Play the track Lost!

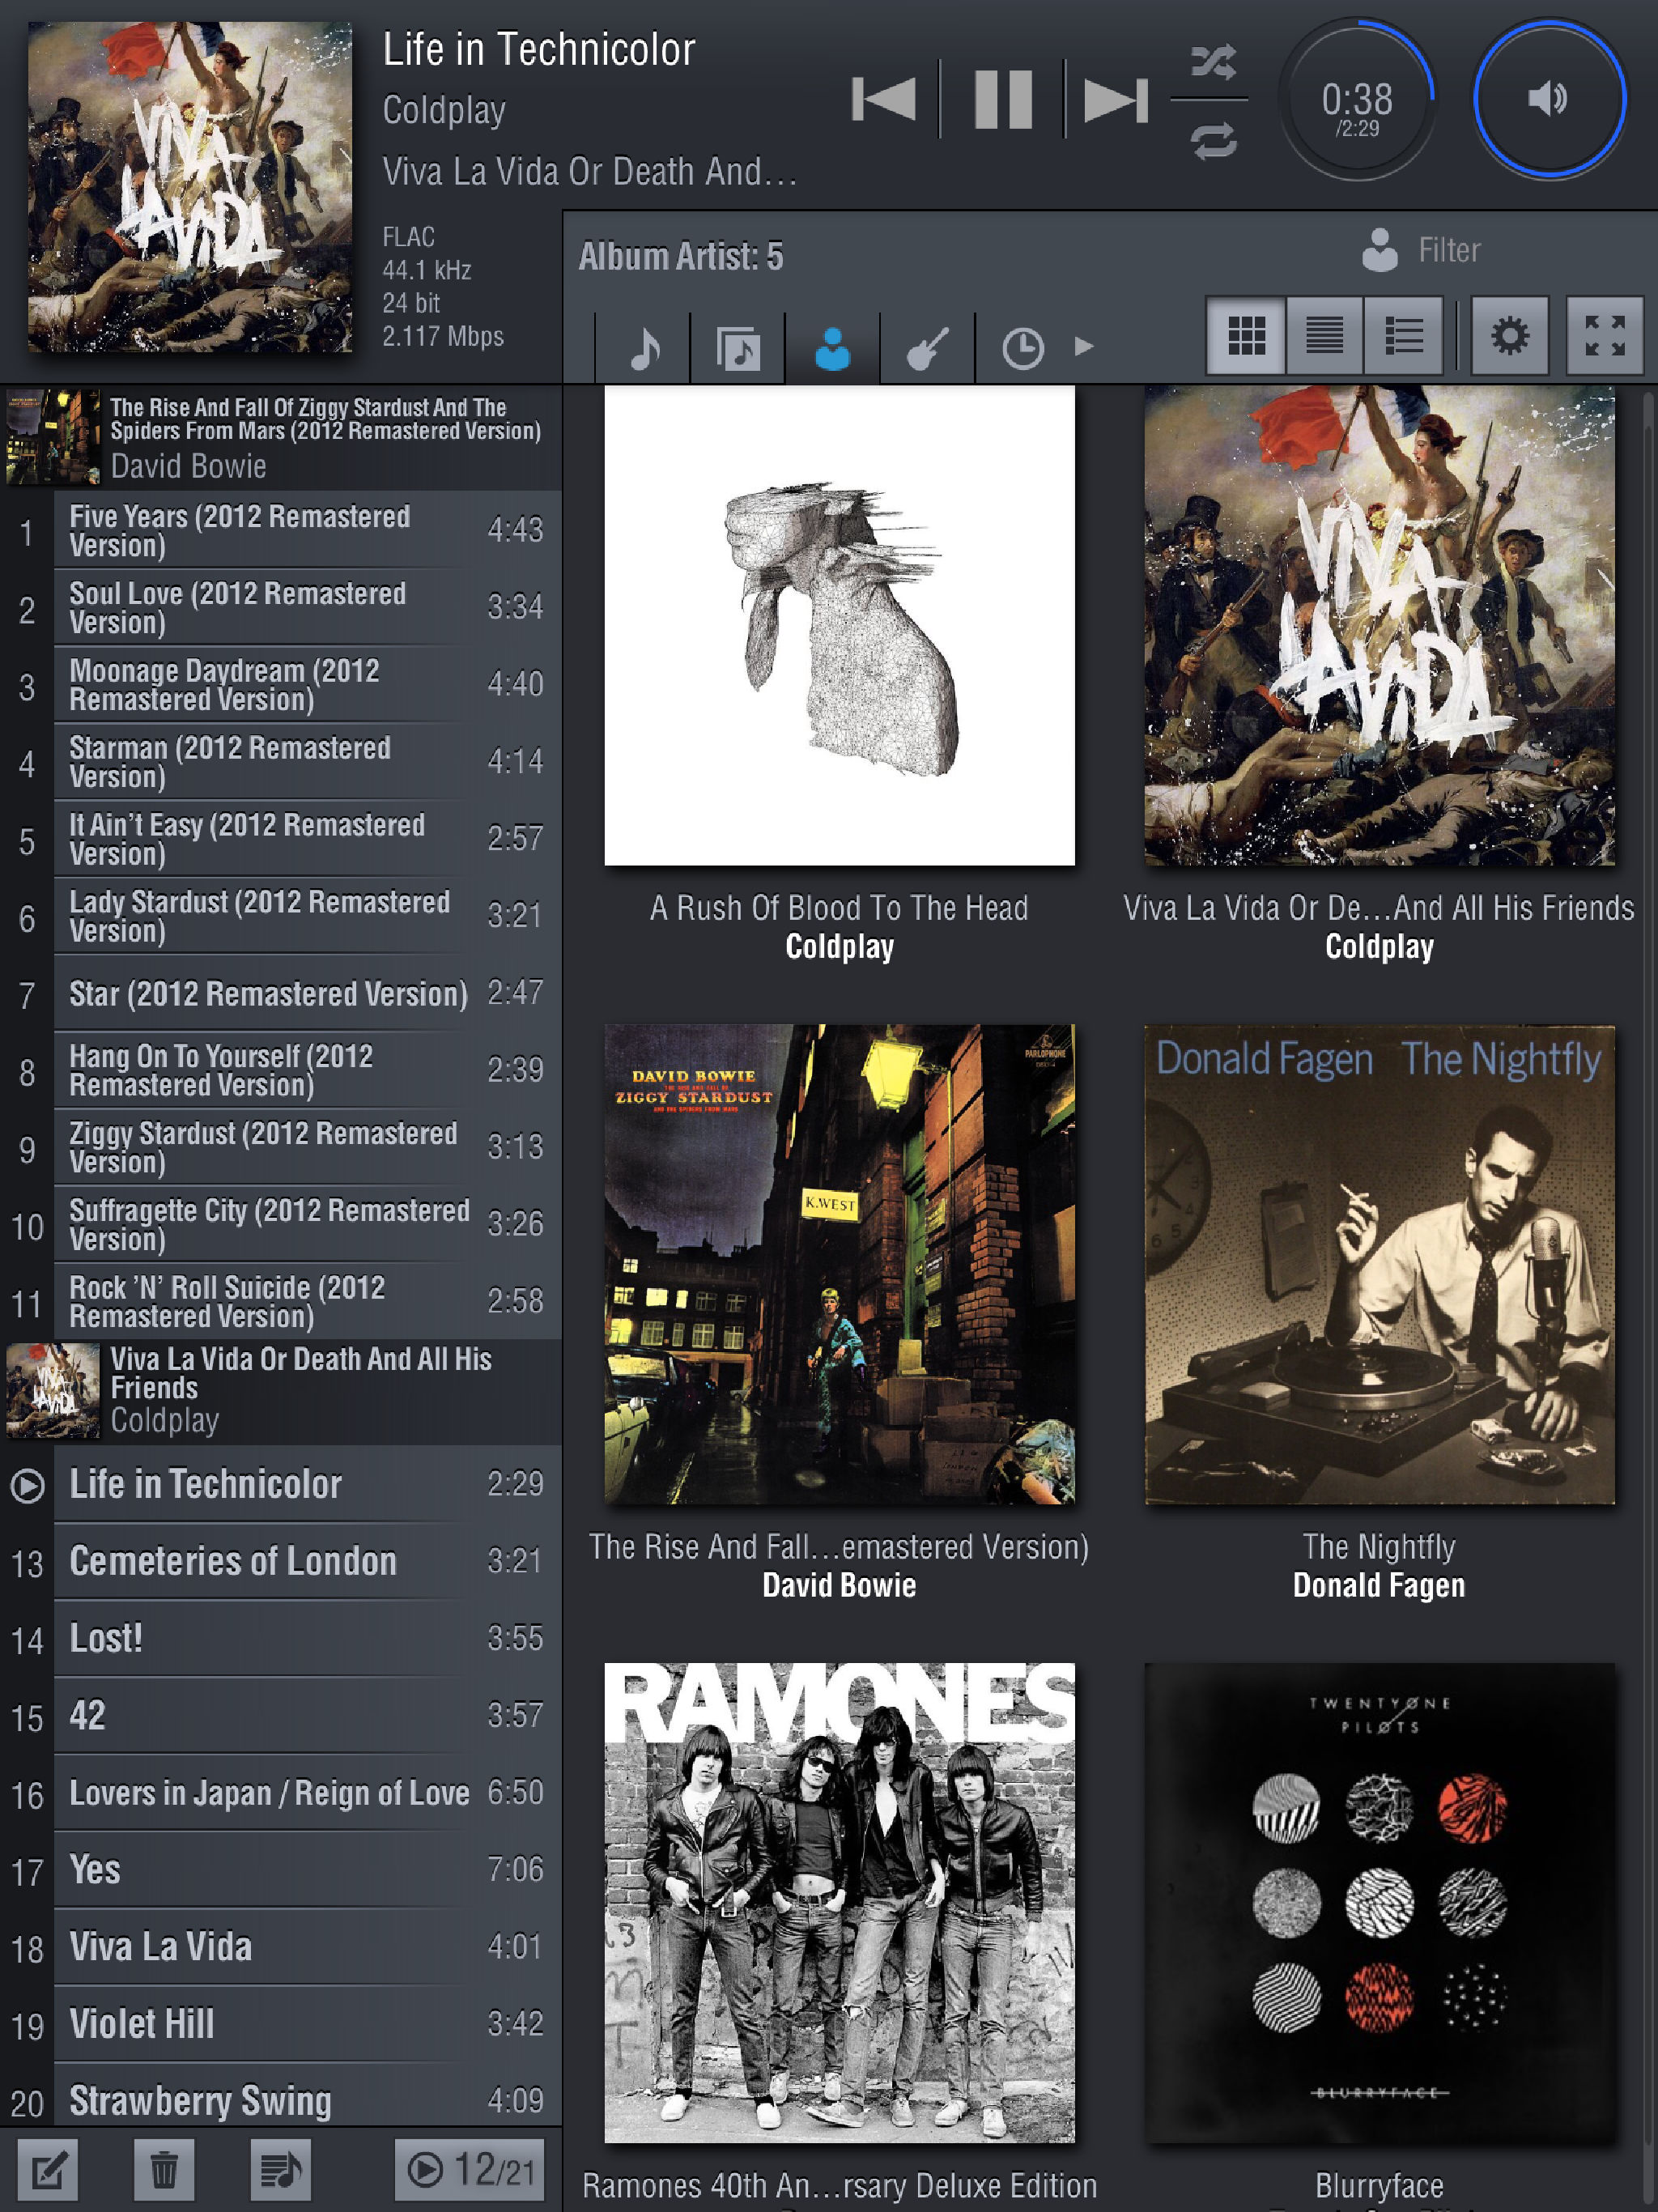tap(280, 1638)
